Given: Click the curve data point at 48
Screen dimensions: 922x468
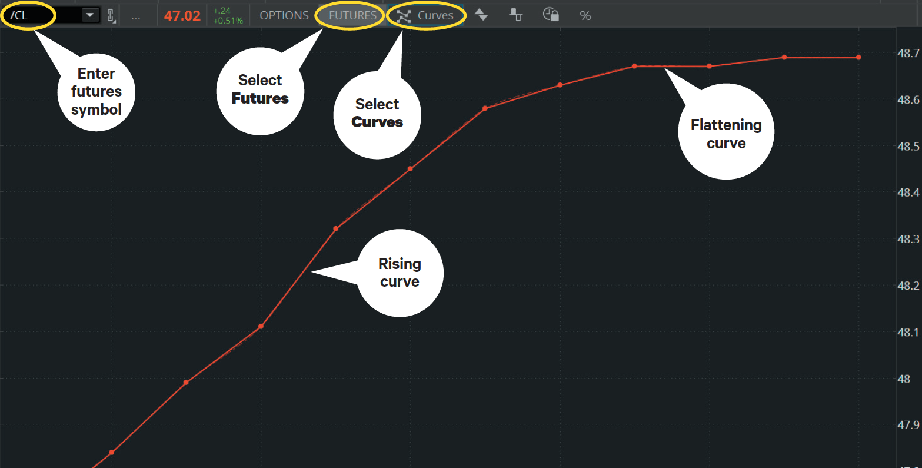Looking at the screenshot, I should (x=186, y=383).
